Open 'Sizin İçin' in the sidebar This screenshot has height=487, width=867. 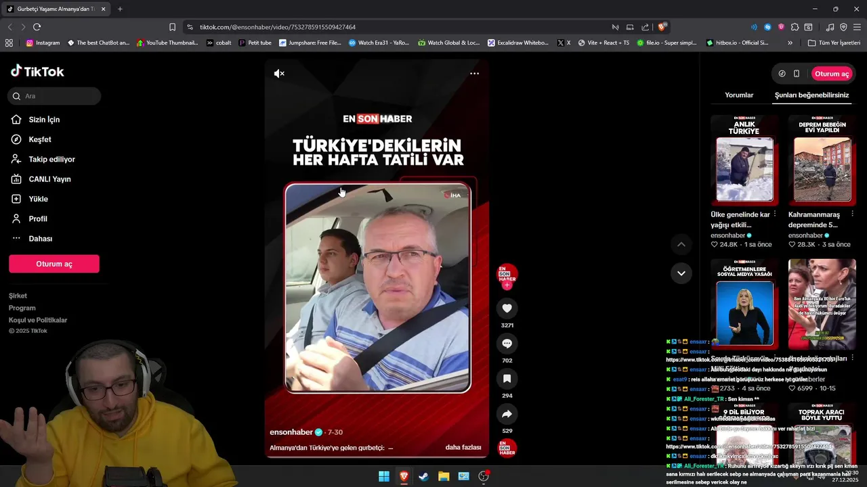coord(44,120)
